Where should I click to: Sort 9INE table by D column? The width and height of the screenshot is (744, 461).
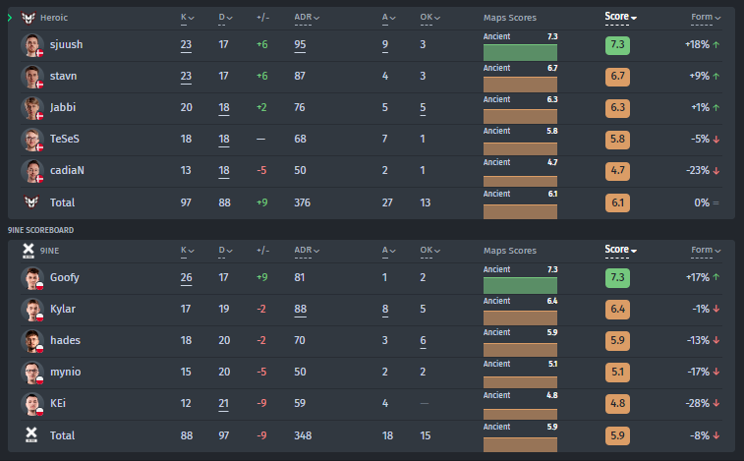[225, 251]
